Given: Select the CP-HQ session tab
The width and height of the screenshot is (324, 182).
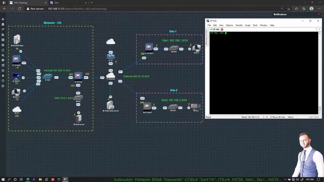Looking at the screenshot, I should click(x=216, y=29).
